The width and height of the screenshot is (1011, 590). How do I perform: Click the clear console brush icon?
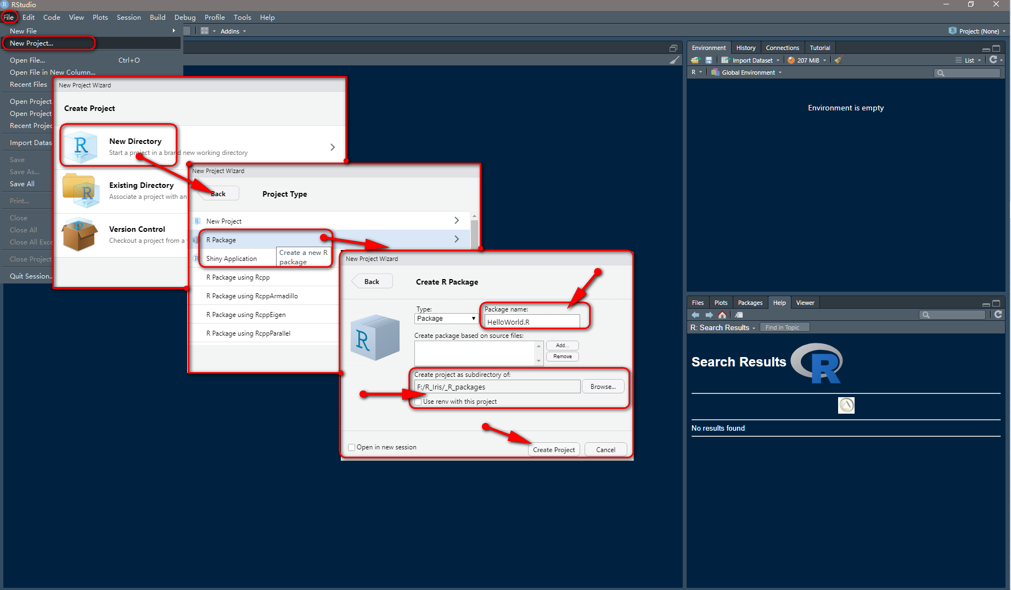pos(675,60)
